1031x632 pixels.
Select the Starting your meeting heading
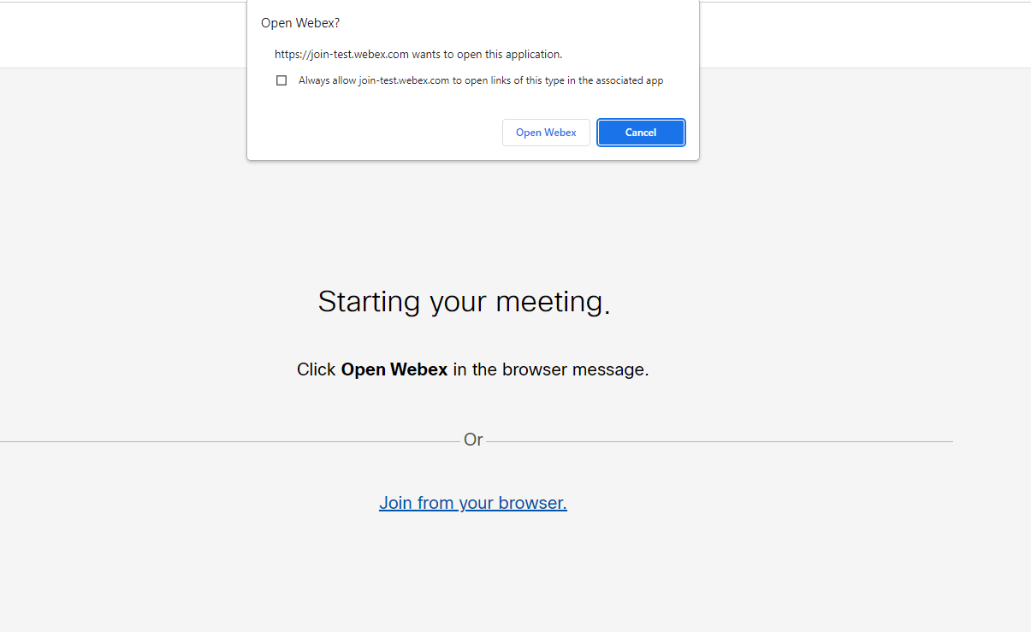pos(463,302)
